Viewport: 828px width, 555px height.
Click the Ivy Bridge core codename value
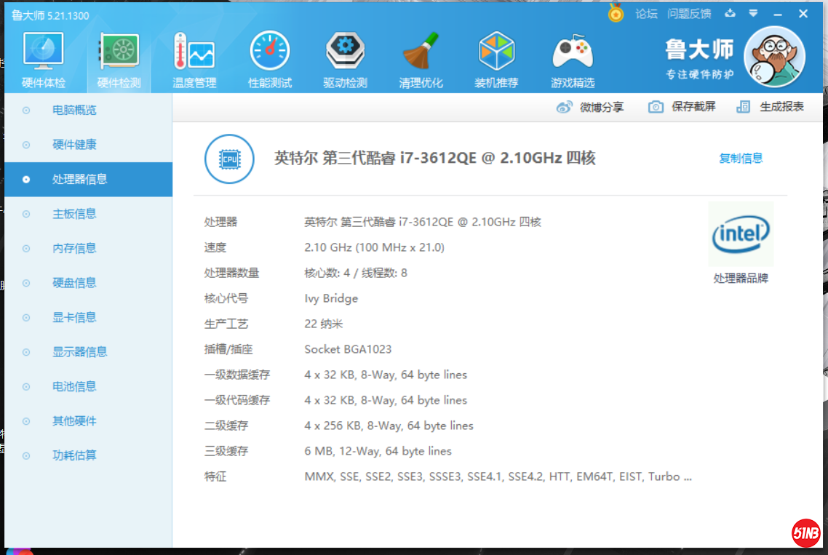(x=331, y=298)
